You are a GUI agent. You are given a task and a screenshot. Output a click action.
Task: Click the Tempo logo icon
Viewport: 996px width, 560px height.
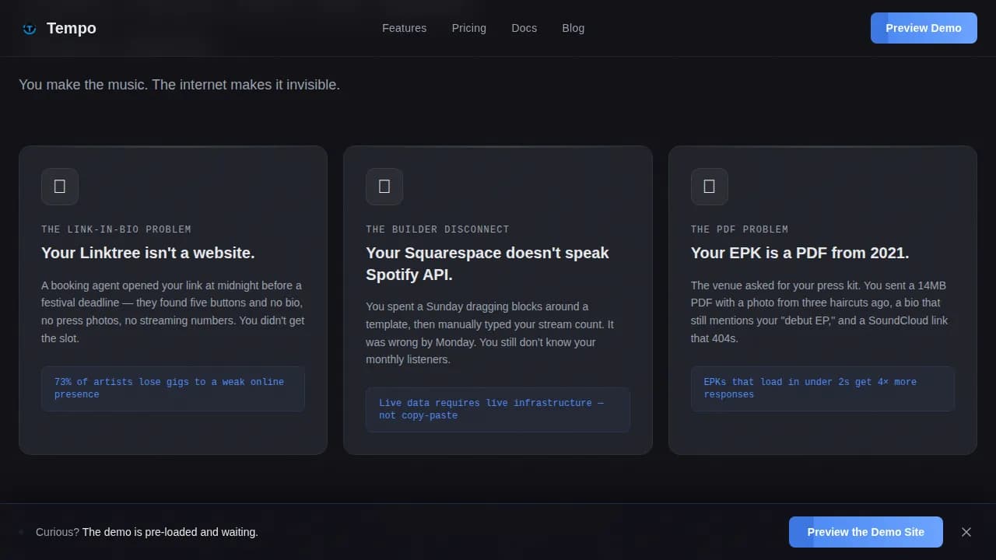(x=30, y=29)
